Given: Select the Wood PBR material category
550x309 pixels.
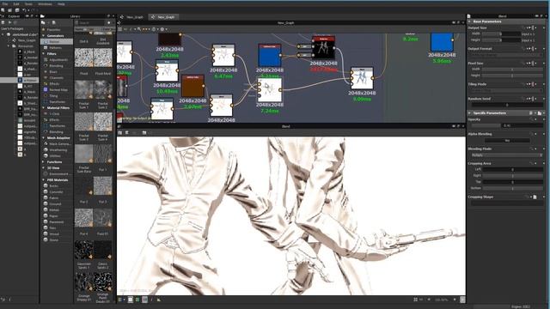Looking at the screenshot, I should click(x=54, y=233).
